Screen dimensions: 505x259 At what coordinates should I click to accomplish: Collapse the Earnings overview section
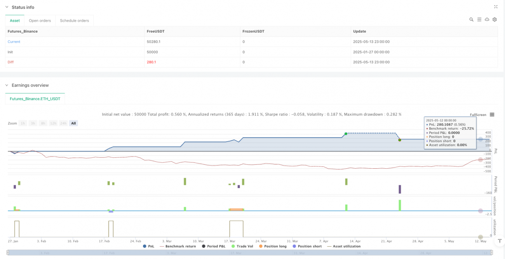click(7, 85)
